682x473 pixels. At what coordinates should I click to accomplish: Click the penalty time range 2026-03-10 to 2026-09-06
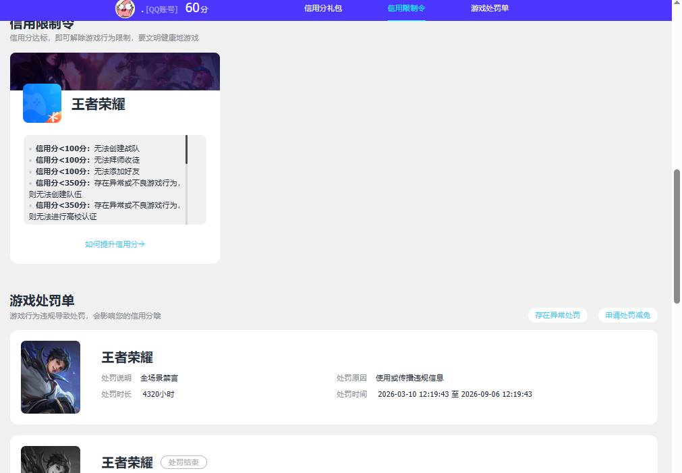(x=455, y=394)
